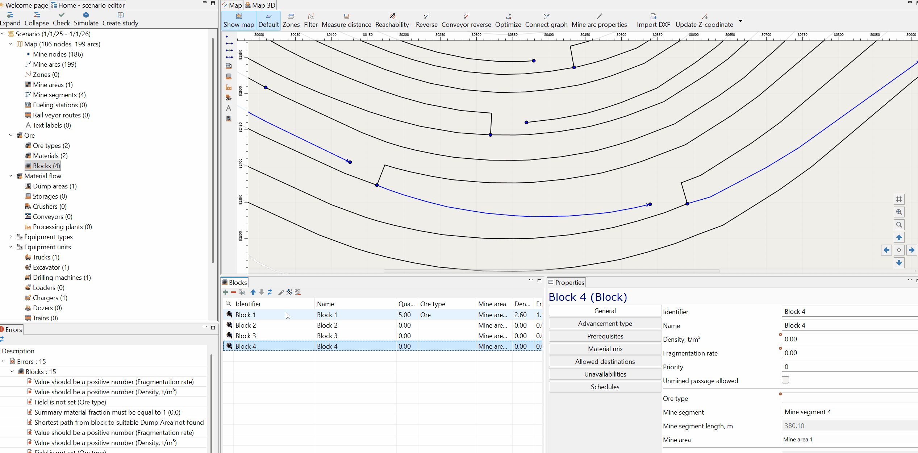918x453 pixels.
Task: Zoom out on the map
Action: tap(899, 225)
